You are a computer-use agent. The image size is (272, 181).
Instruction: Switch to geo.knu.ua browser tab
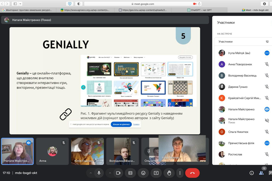[143, 10]
